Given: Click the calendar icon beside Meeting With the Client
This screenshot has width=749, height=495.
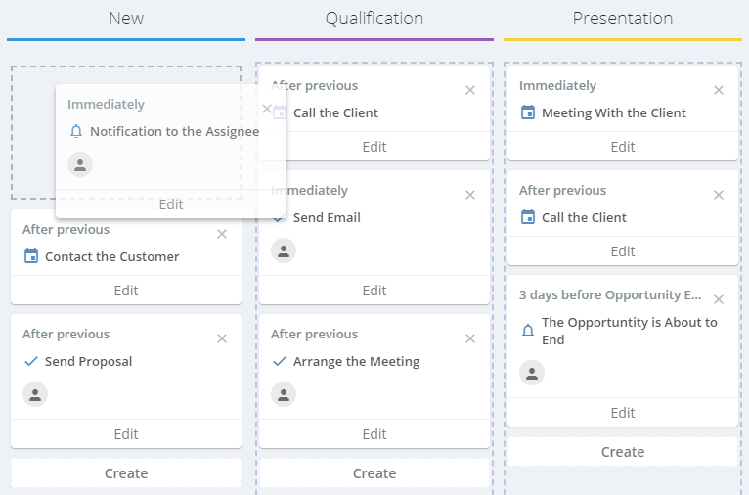Looking at the screenshot, I should click(x=528, y=112).
